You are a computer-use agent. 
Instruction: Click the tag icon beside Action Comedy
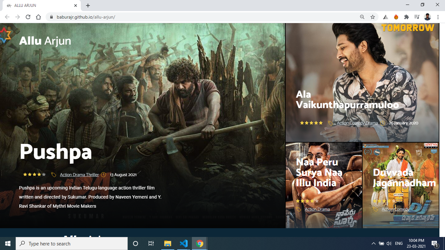click(375, 209)
